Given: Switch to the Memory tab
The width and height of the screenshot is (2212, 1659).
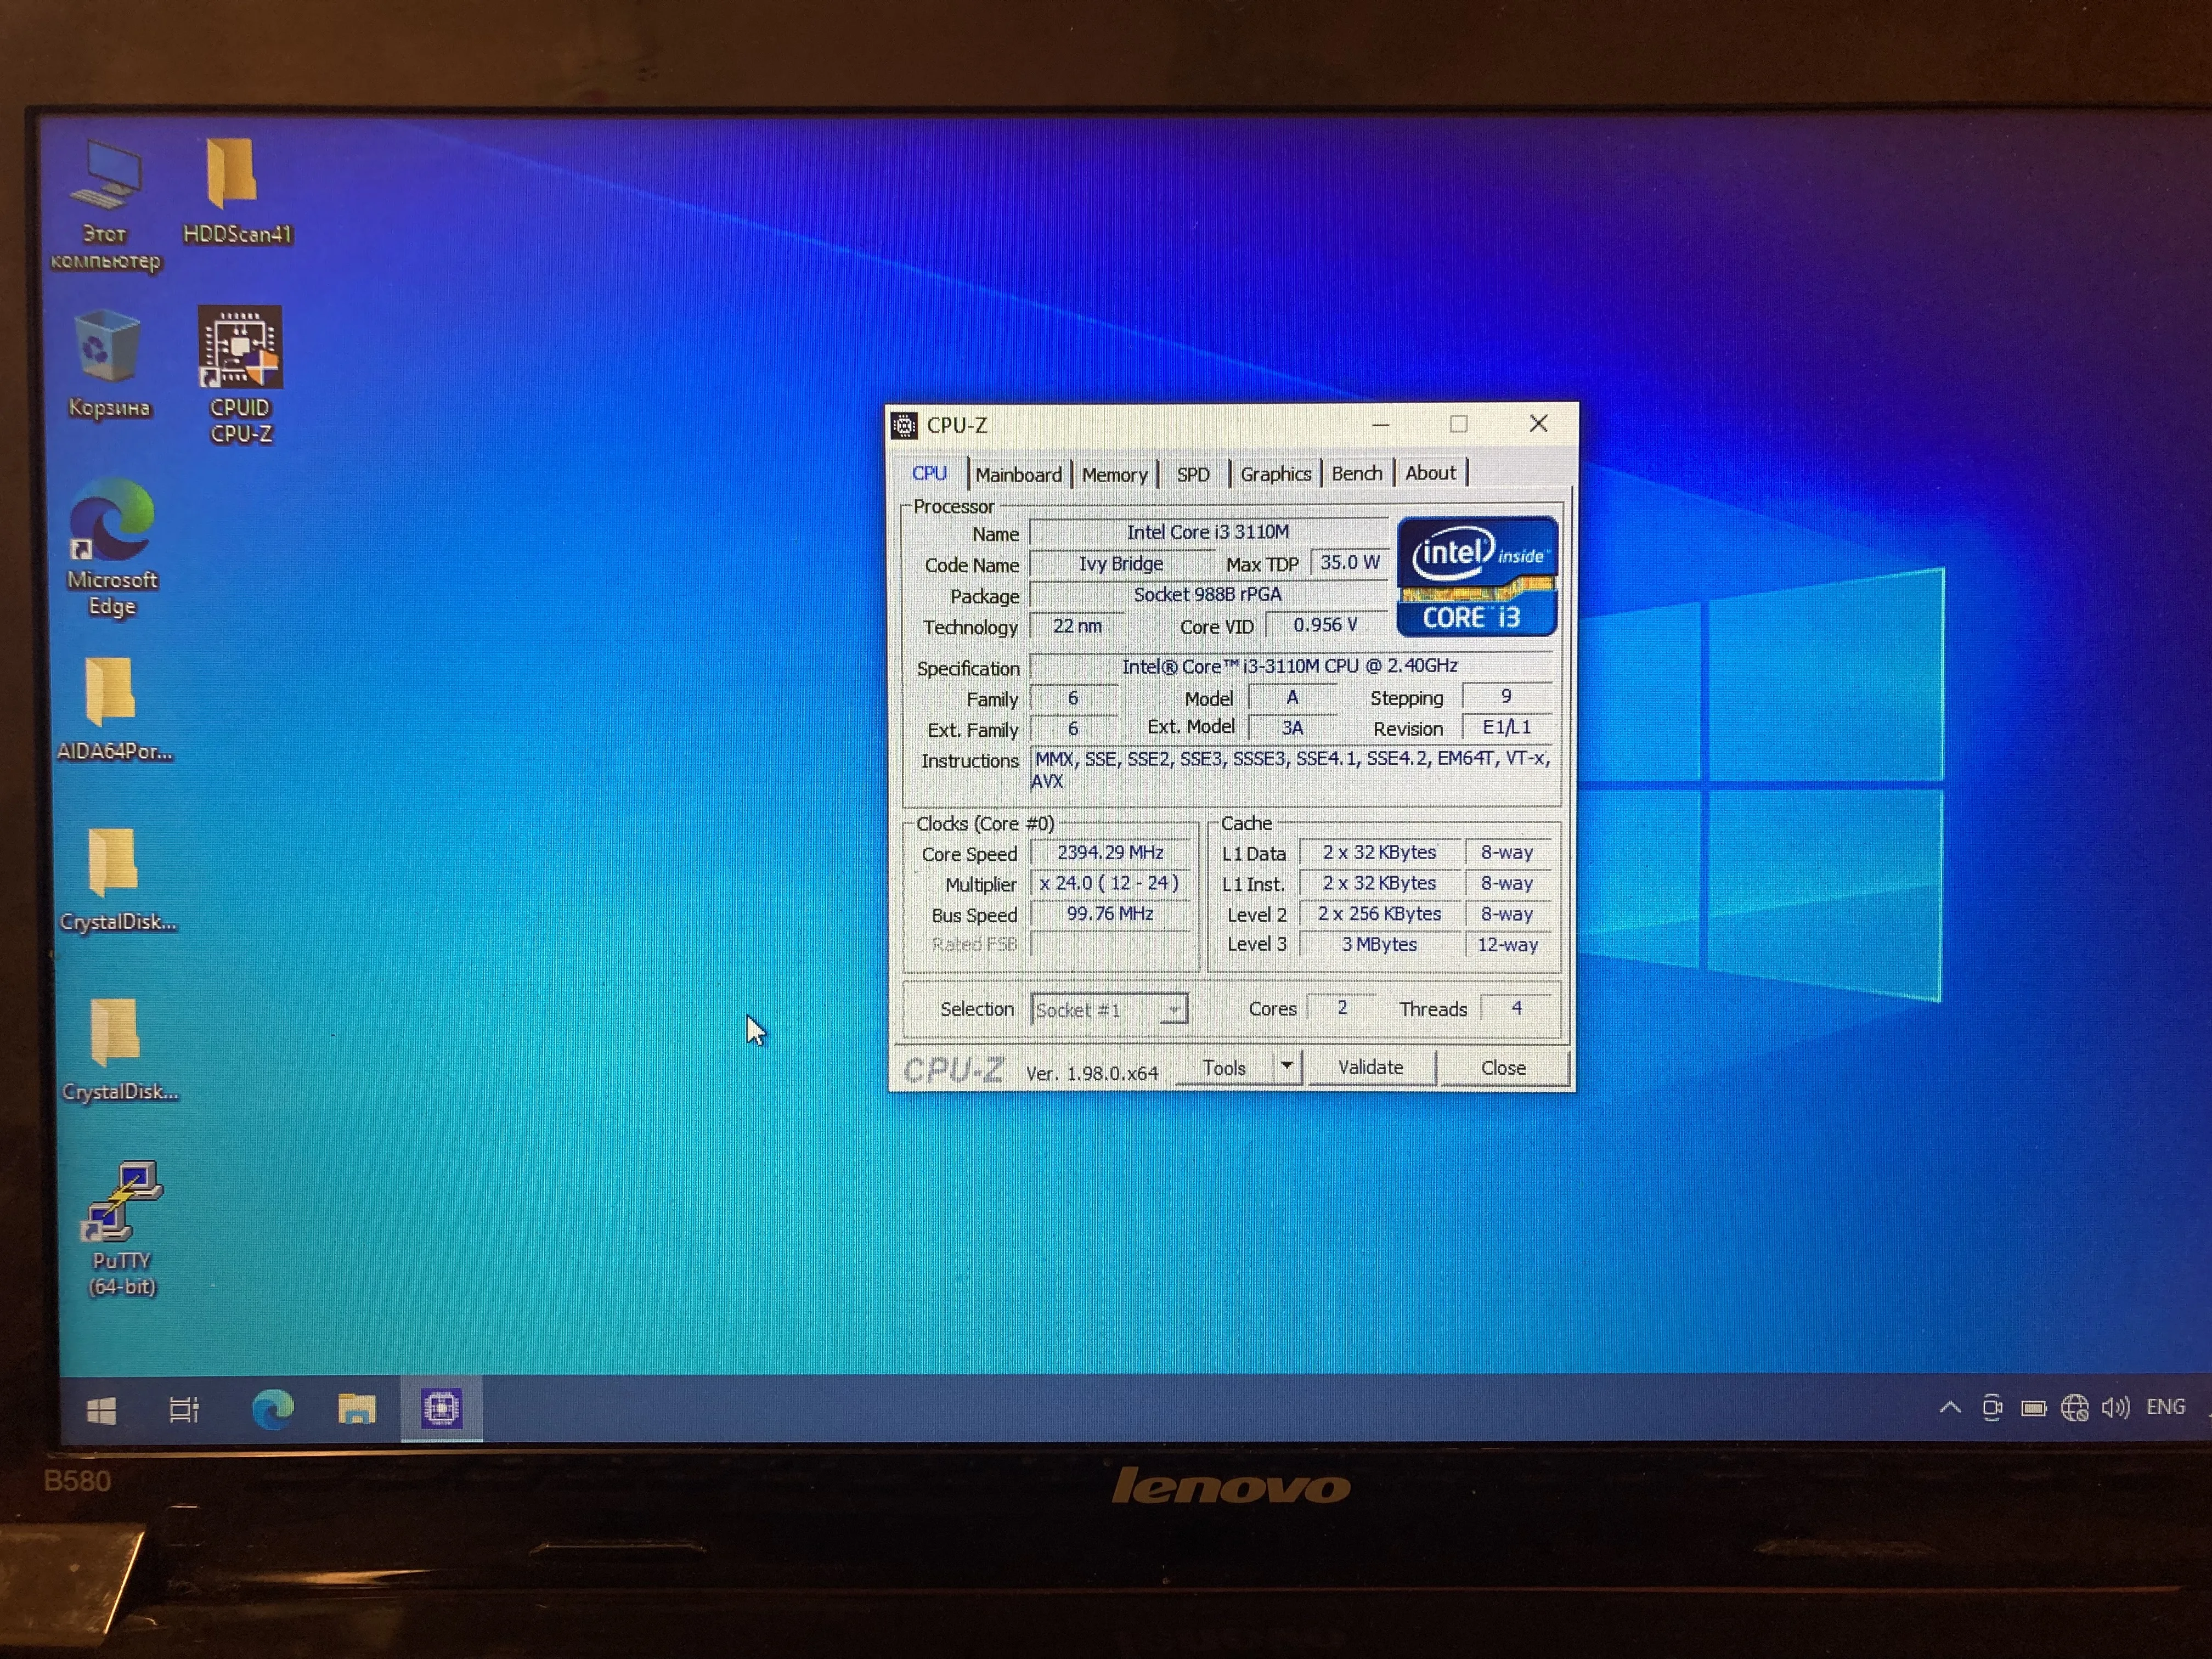Looking at the screenshot, I should 1114,475.
